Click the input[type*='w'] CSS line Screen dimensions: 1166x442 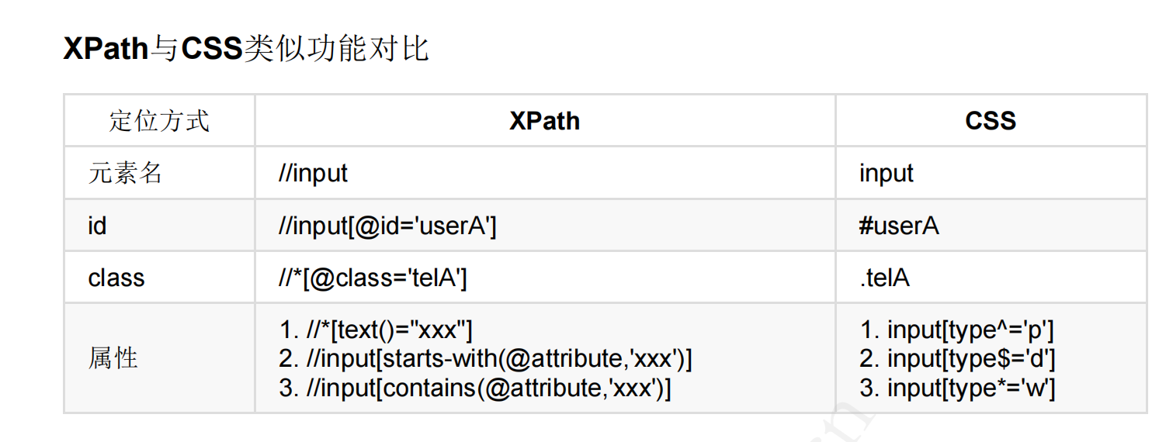pyautogui.click(x=957, y=388)
